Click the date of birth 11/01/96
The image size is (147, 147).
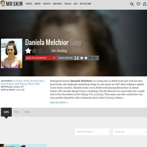click(x=20, y=90)
